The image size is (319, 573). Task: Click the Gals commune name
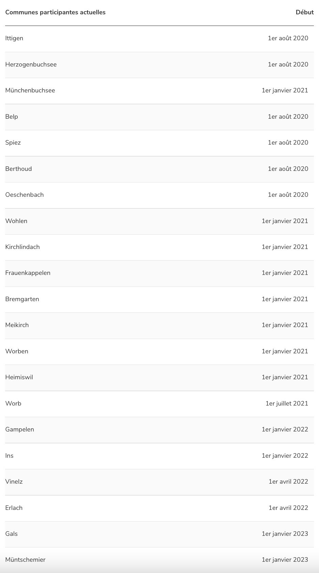12,534
